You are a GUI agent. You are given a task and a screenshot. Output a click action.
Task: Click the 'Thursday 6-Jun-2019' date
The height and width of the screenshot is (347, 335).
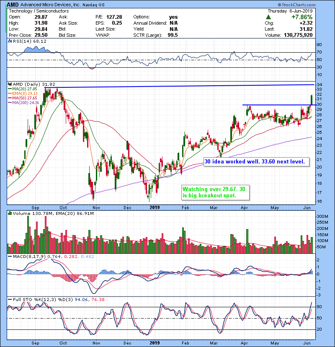coord(290,11)
